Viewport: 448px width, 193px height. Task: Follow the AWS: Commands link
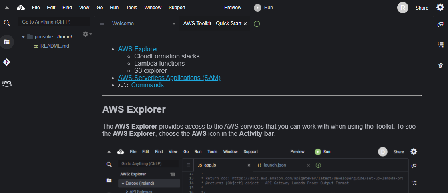(x=141, y=85)
